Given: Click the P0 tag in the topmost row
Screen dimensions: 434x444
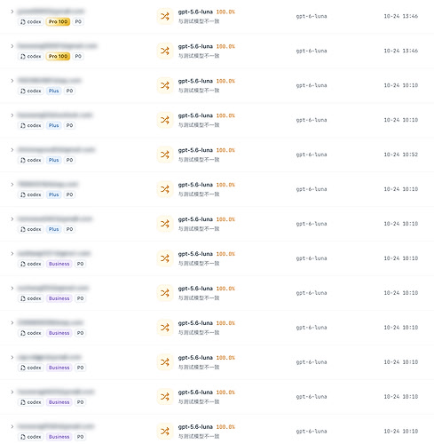Looking at the screenshot, I should [x=78, y=22].
